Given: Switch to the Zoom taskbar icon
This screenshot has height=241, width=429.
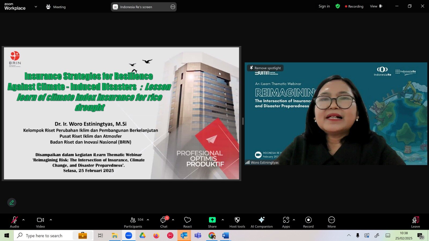Looking at the screenshot, I should pyautogui.click(x=129, y=236).
